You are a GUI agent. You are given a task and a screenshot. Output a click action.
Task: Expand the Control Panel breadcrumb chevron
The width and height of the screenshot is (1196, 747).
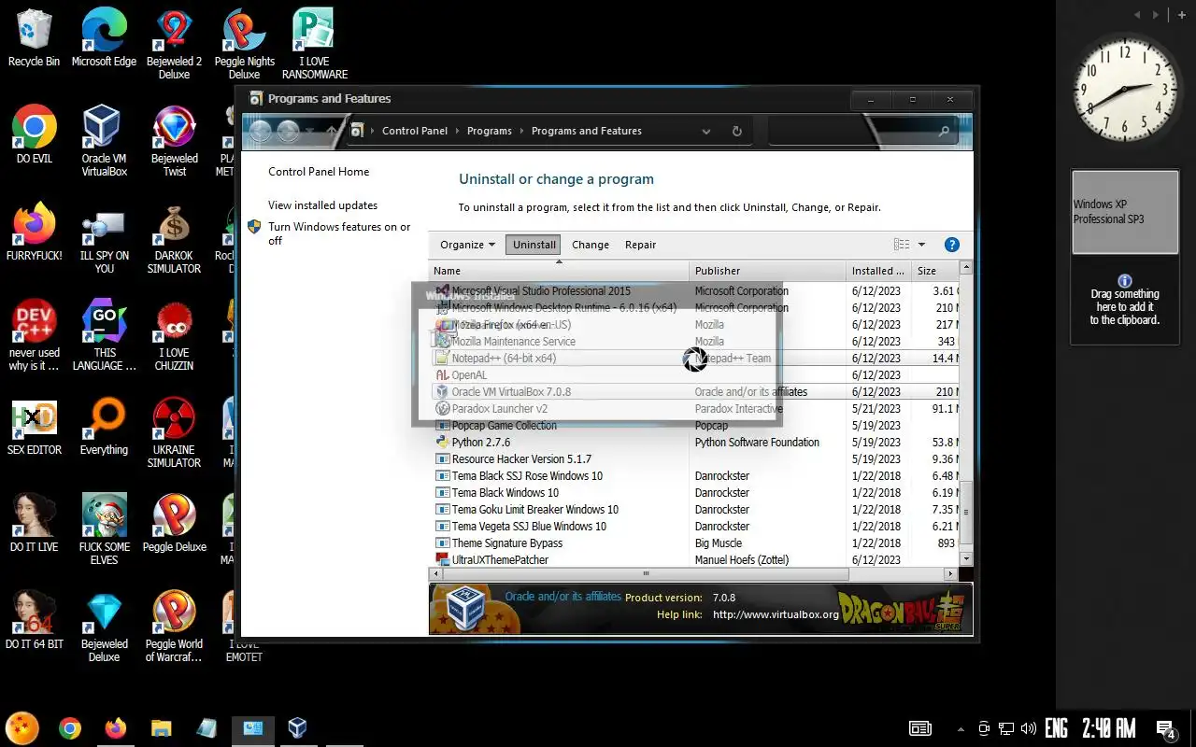[458, 132]
